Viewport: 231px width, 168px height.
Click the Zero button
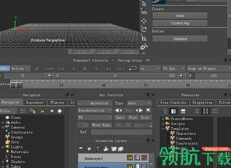click(x=120, y=117)
